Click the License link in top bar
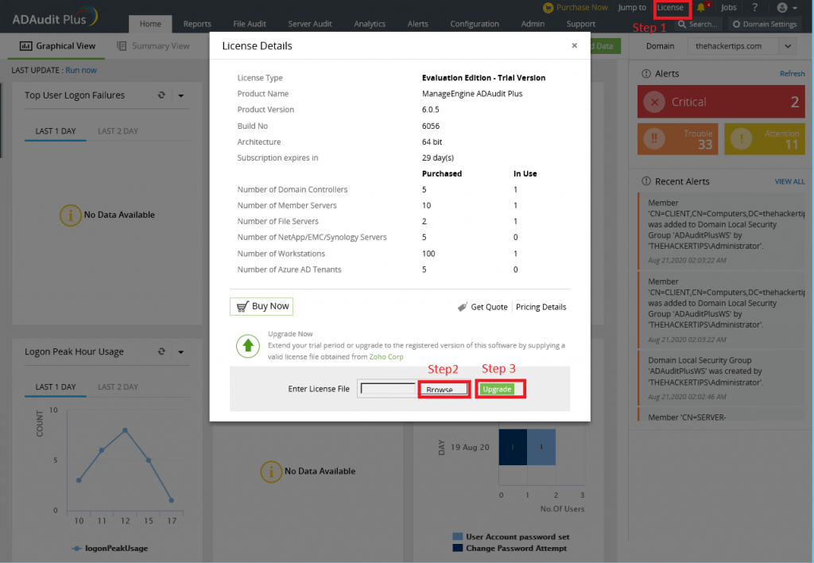The height and width of the screenshot is (563, 814). (670, 7)
